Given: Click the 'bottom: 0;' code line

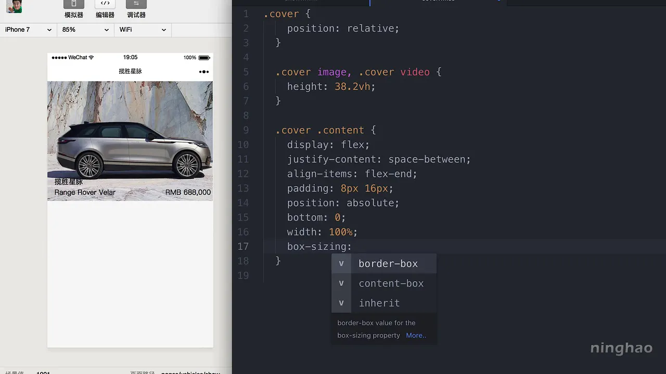Looking at the screenshot, I should 316,217.
